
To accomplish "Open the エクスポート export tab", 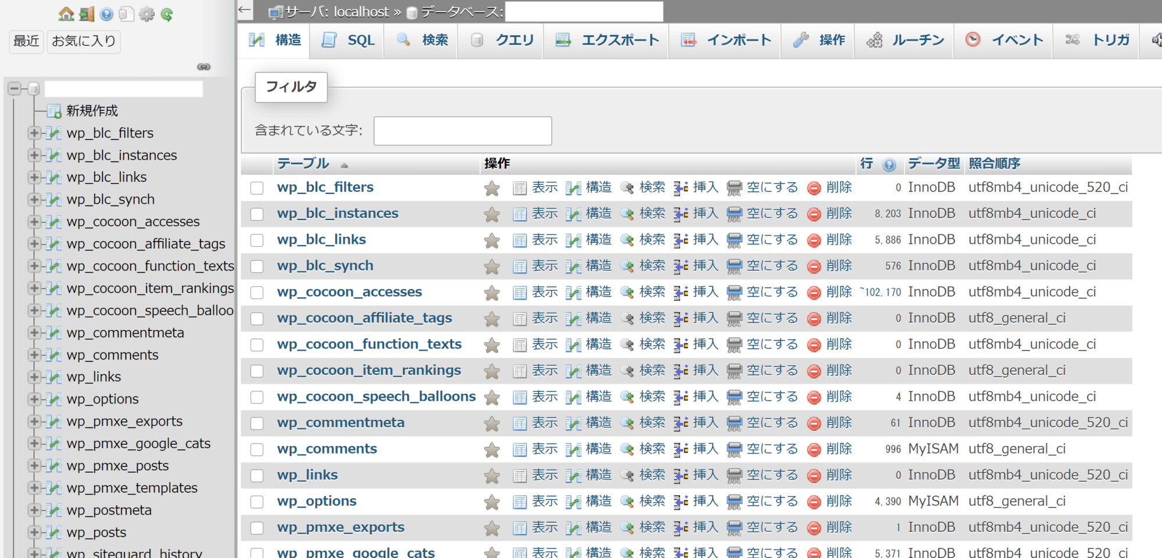I will tap(606, 40).
